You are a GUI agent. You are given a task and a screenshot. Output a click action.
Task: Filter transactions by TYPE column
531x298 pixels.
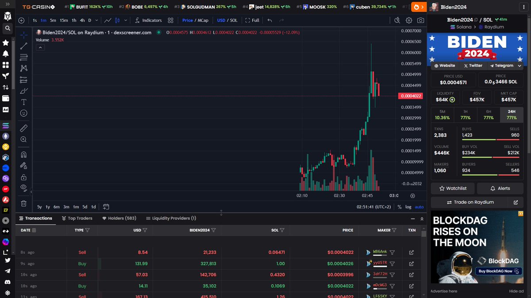coord(87,230)
